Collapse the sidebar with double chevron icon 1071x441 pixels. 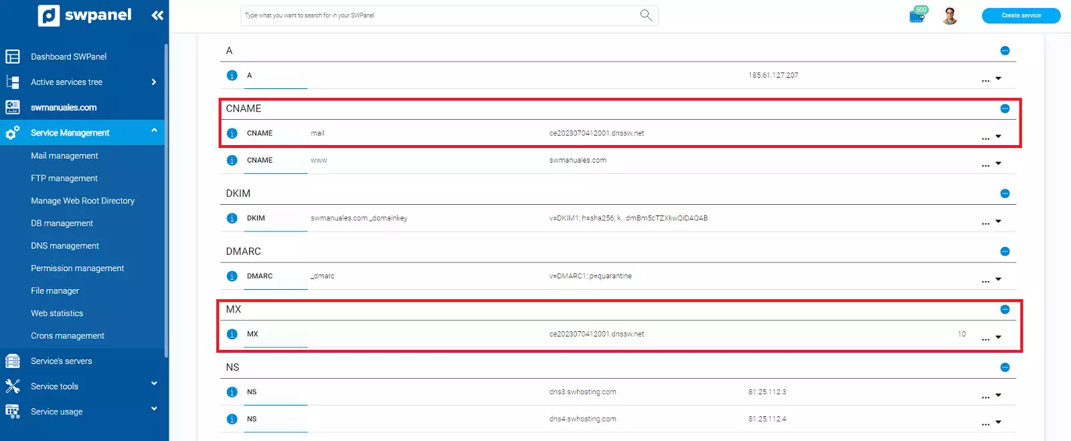click(x=157, y=15)
